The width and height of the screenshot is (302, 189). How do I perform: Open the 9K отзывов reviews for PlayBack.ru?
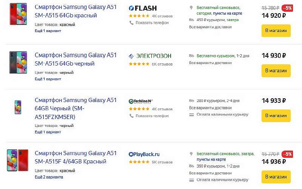coord(162,162)
